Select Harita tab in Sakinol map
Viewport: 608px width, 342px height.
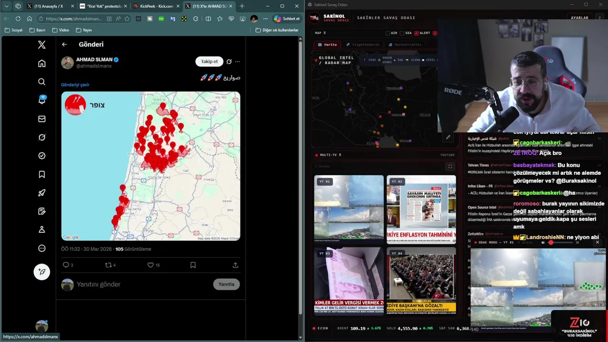pos(327,45)
